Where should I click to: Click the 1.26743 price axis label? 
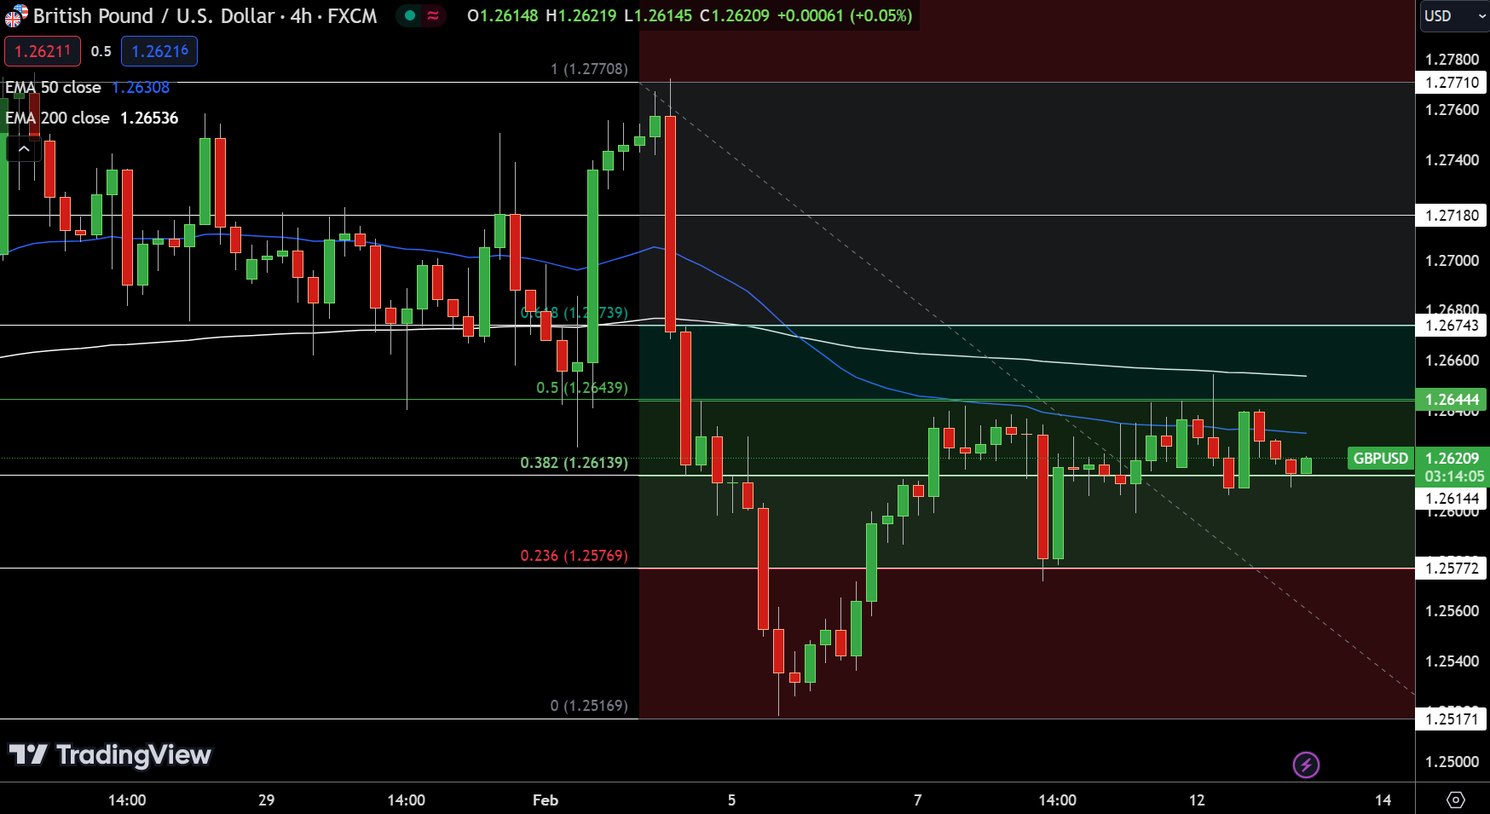[x=1452, y=325]
